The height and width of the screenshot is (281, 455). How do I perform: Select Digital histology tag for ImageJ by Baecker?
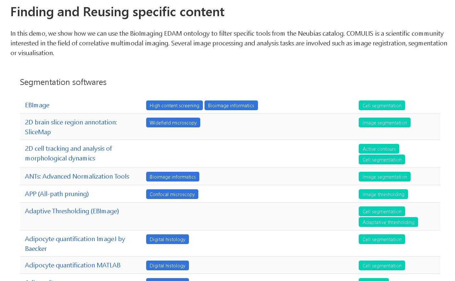coord(167,240)
